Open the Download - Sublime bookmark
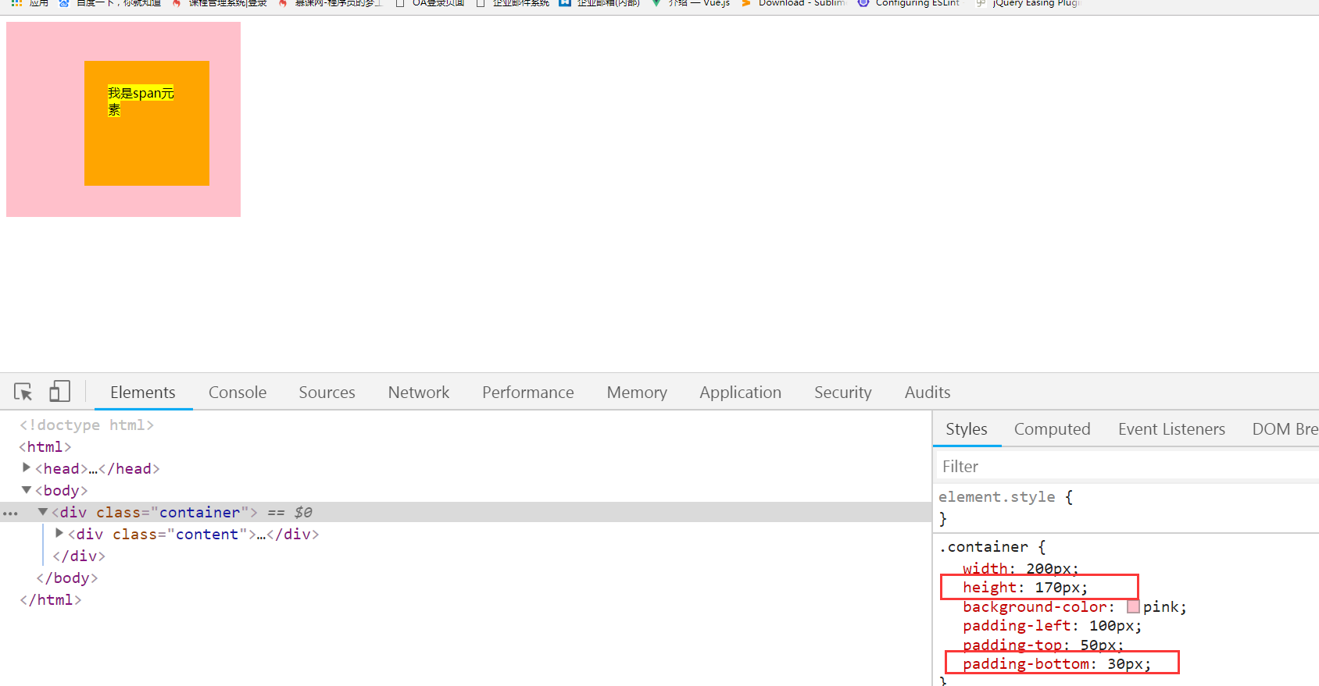This screenshot has height=686, width=1319. tap(793, 4)
